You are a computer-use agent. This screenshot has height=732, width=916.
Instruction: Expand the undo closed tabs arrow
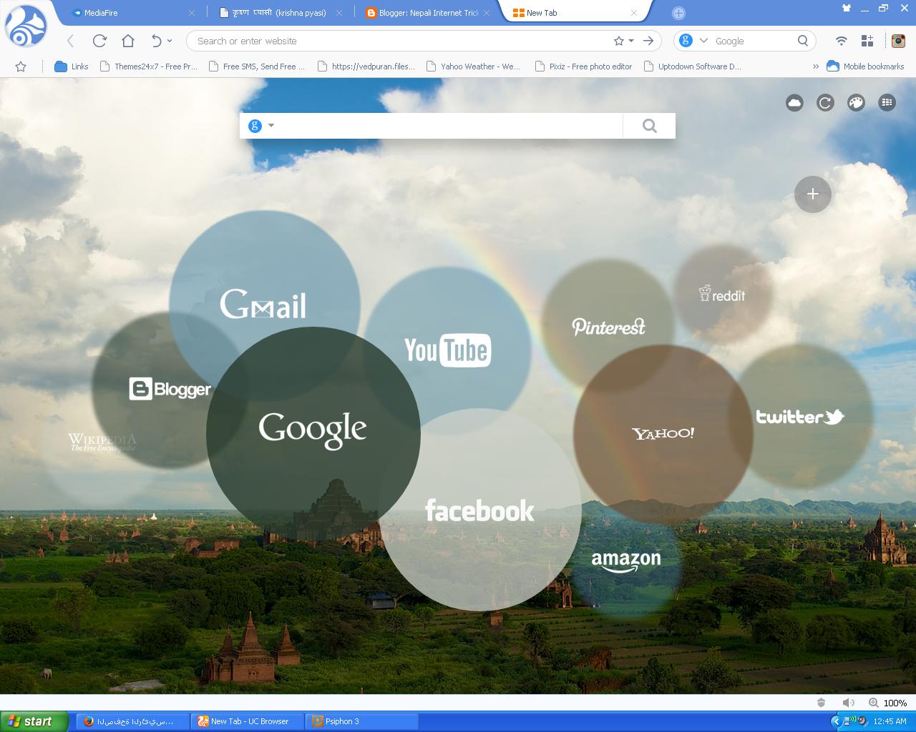(x=170, y=41)
